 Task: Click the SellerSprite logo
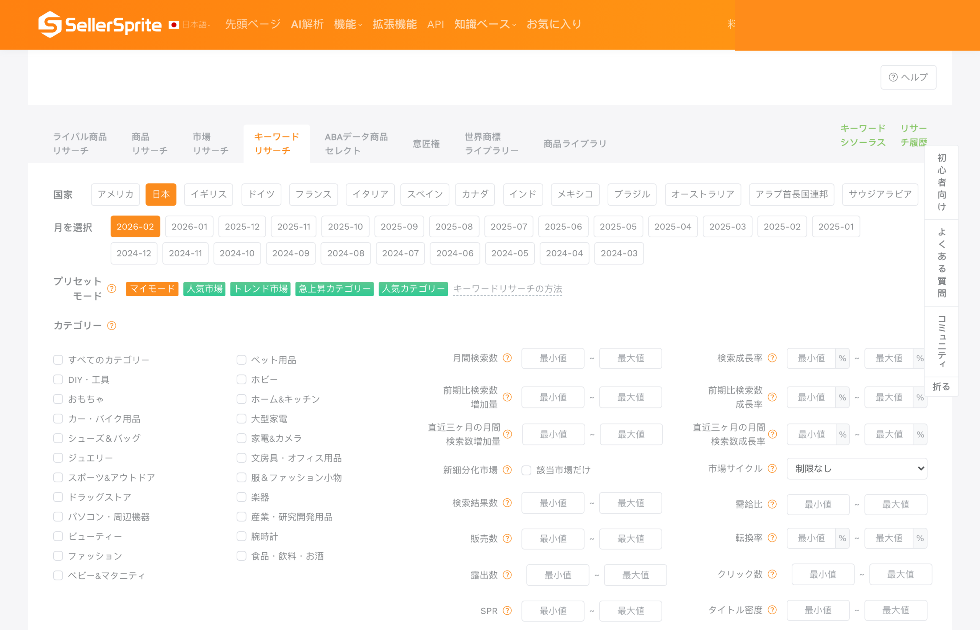click(x=100, y=24)
